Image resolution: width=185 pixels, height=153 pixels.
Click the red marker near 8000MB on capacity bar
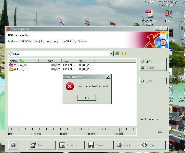[122, 131]
